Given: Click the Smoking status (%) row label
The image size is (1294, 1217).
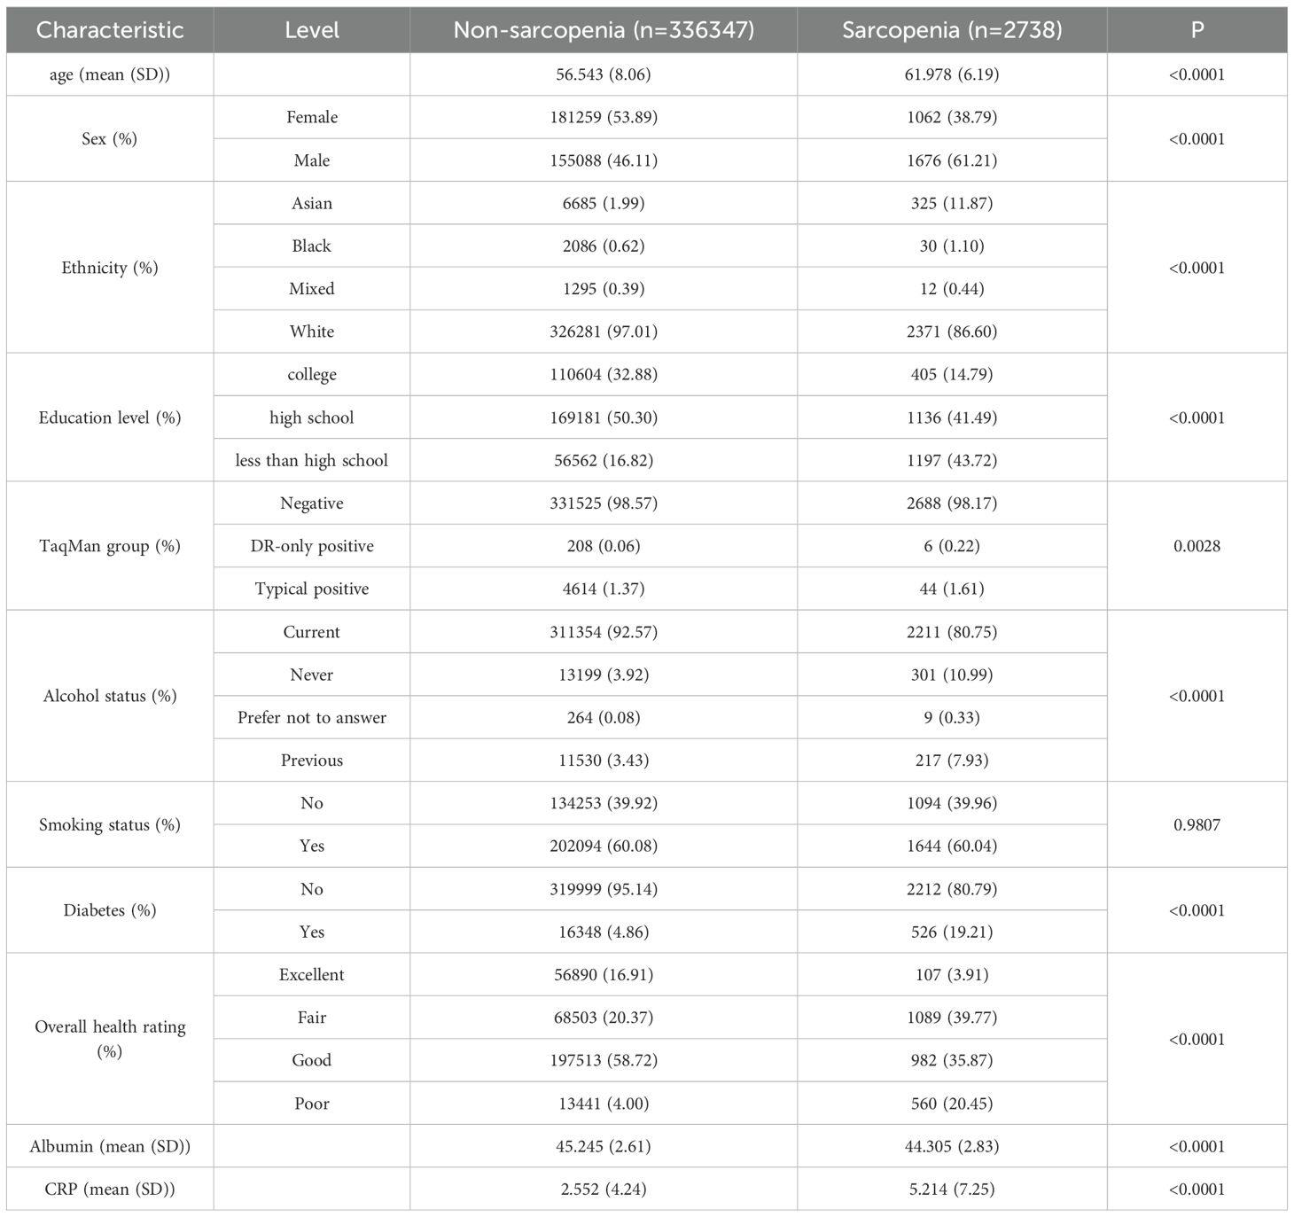Looking at the screenshot, I should (x=110, y=824).
